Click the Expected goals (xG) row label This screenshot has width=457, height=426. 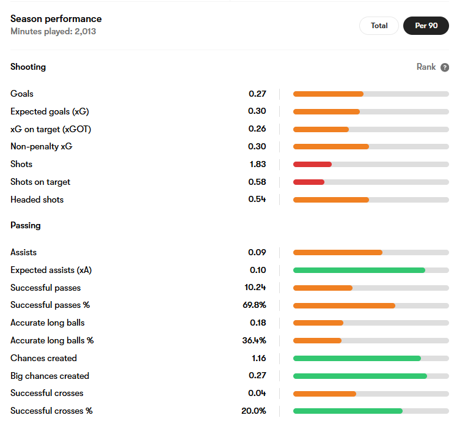point(49,111)
